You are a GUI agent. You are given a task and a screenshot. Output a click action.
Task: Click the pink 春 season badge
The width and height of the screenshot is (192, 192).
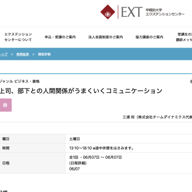tap(5, 105)
